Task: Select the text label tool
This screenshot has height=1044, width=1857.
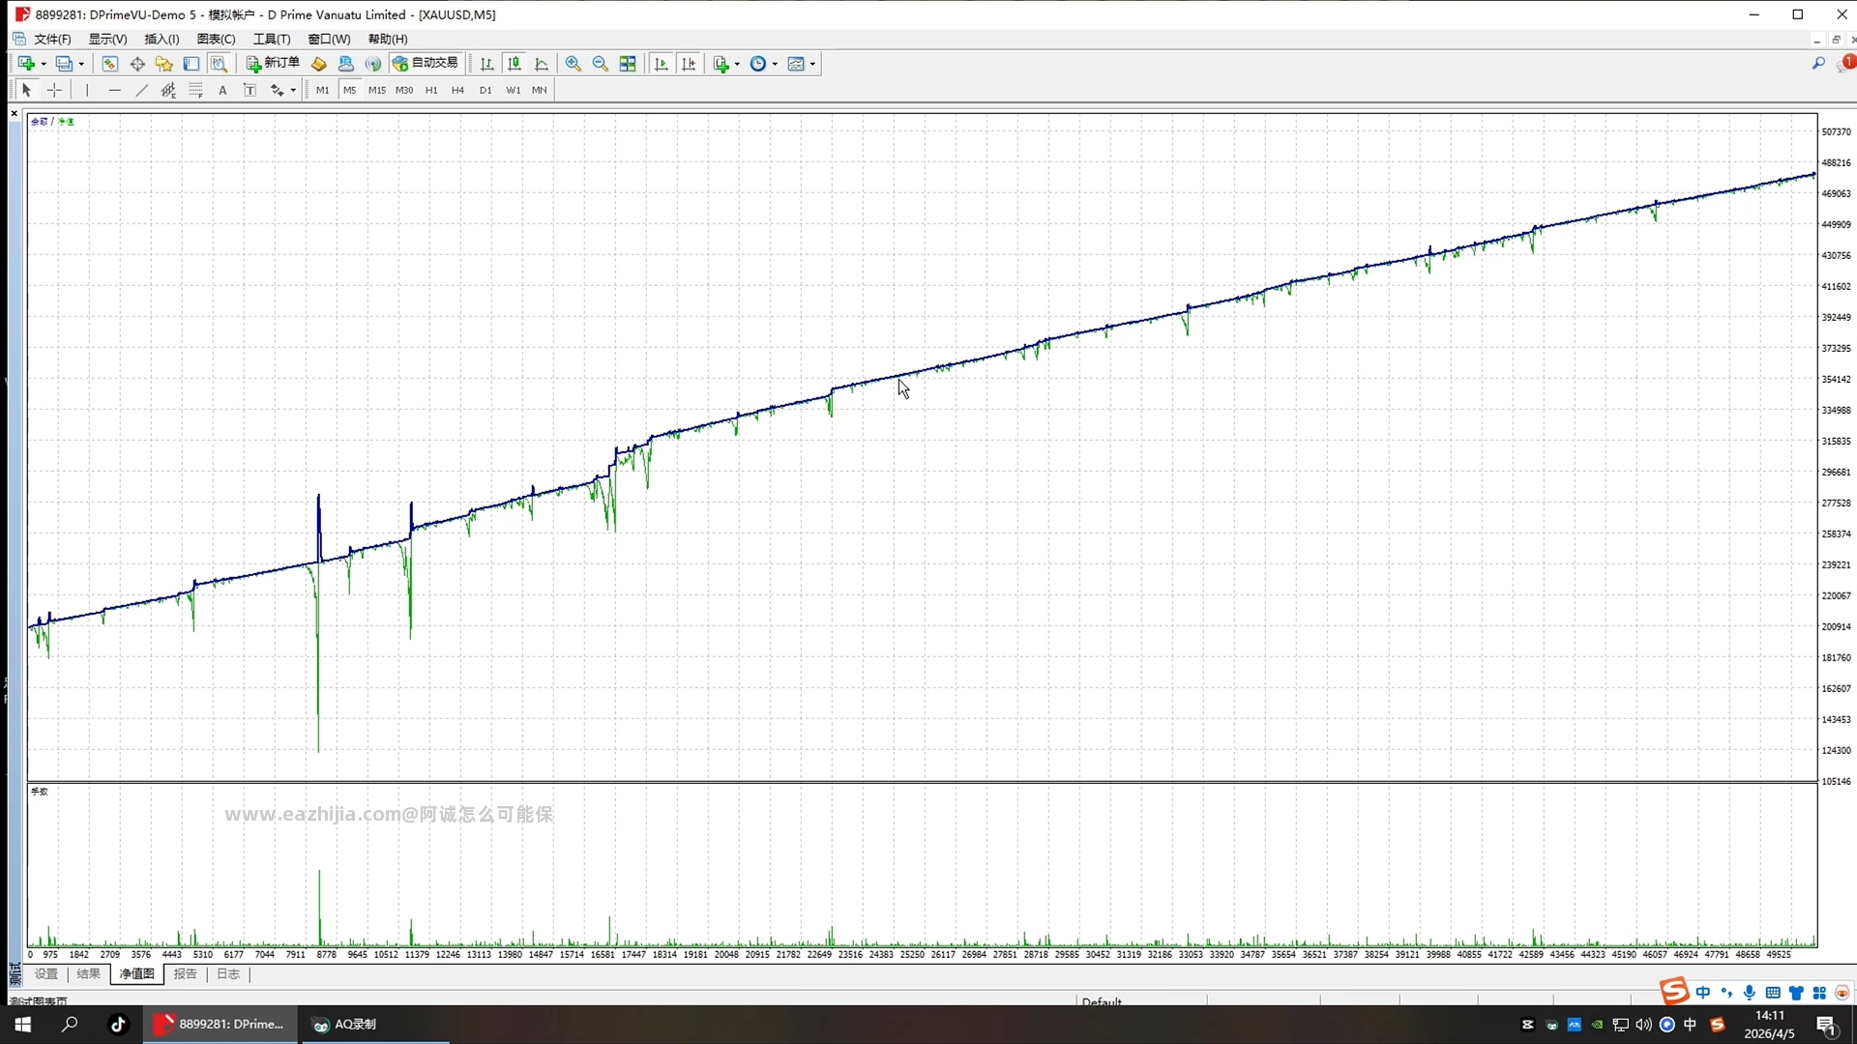Action: [250, 90]
